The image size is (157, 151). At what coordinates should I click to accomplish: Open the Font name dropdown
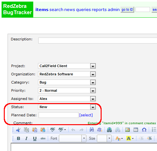(72, 138)
